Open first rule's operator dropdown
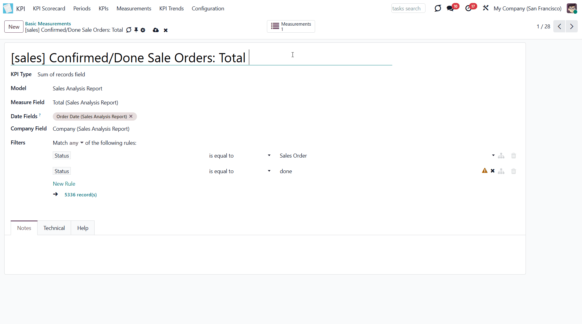582x324 pixels. pyautogui.click(x=239, y=156)
